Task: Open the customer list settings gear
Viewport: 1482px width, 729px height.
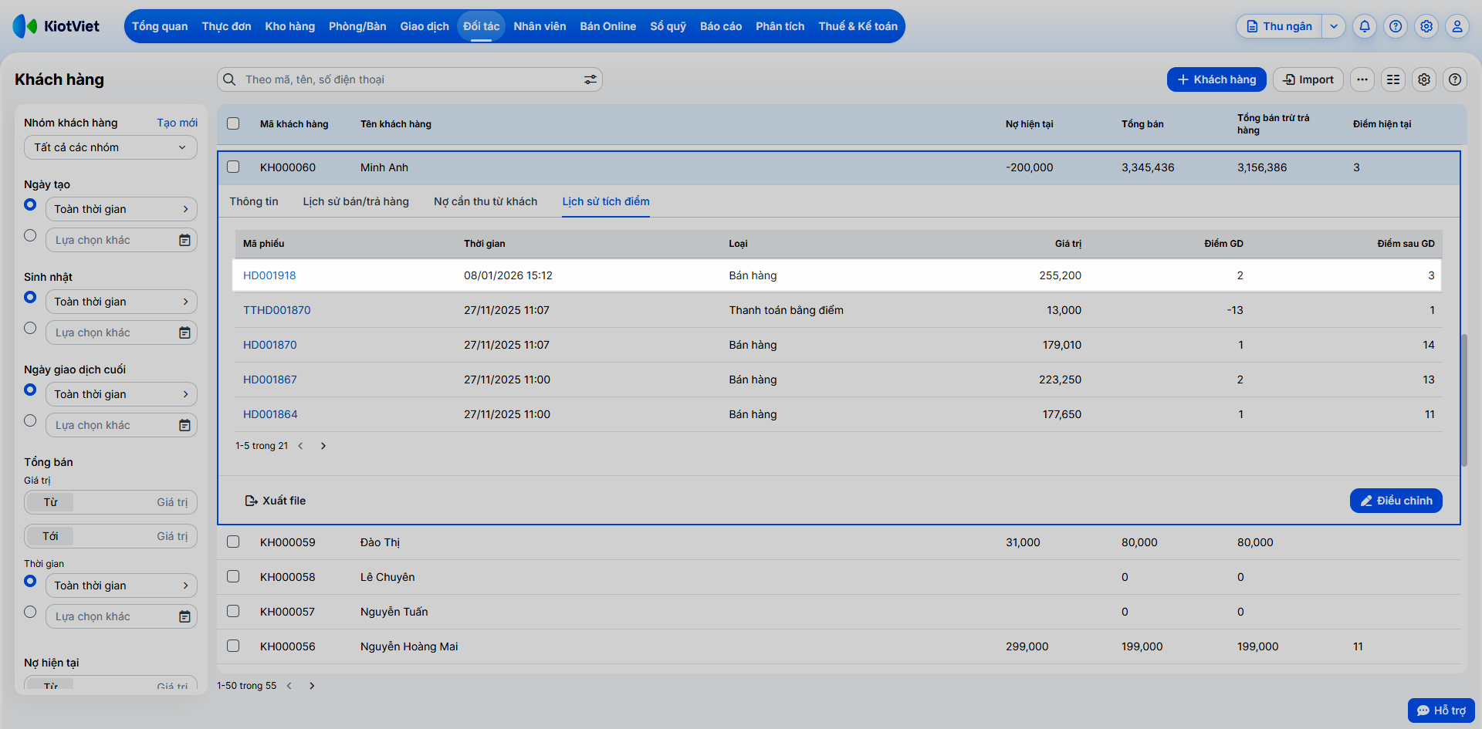Action: pos(1424,79)
